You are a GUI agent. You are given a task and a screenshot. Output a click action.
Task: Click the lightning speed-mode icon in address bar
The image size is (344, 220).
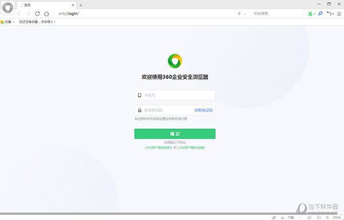coord(239,14)
